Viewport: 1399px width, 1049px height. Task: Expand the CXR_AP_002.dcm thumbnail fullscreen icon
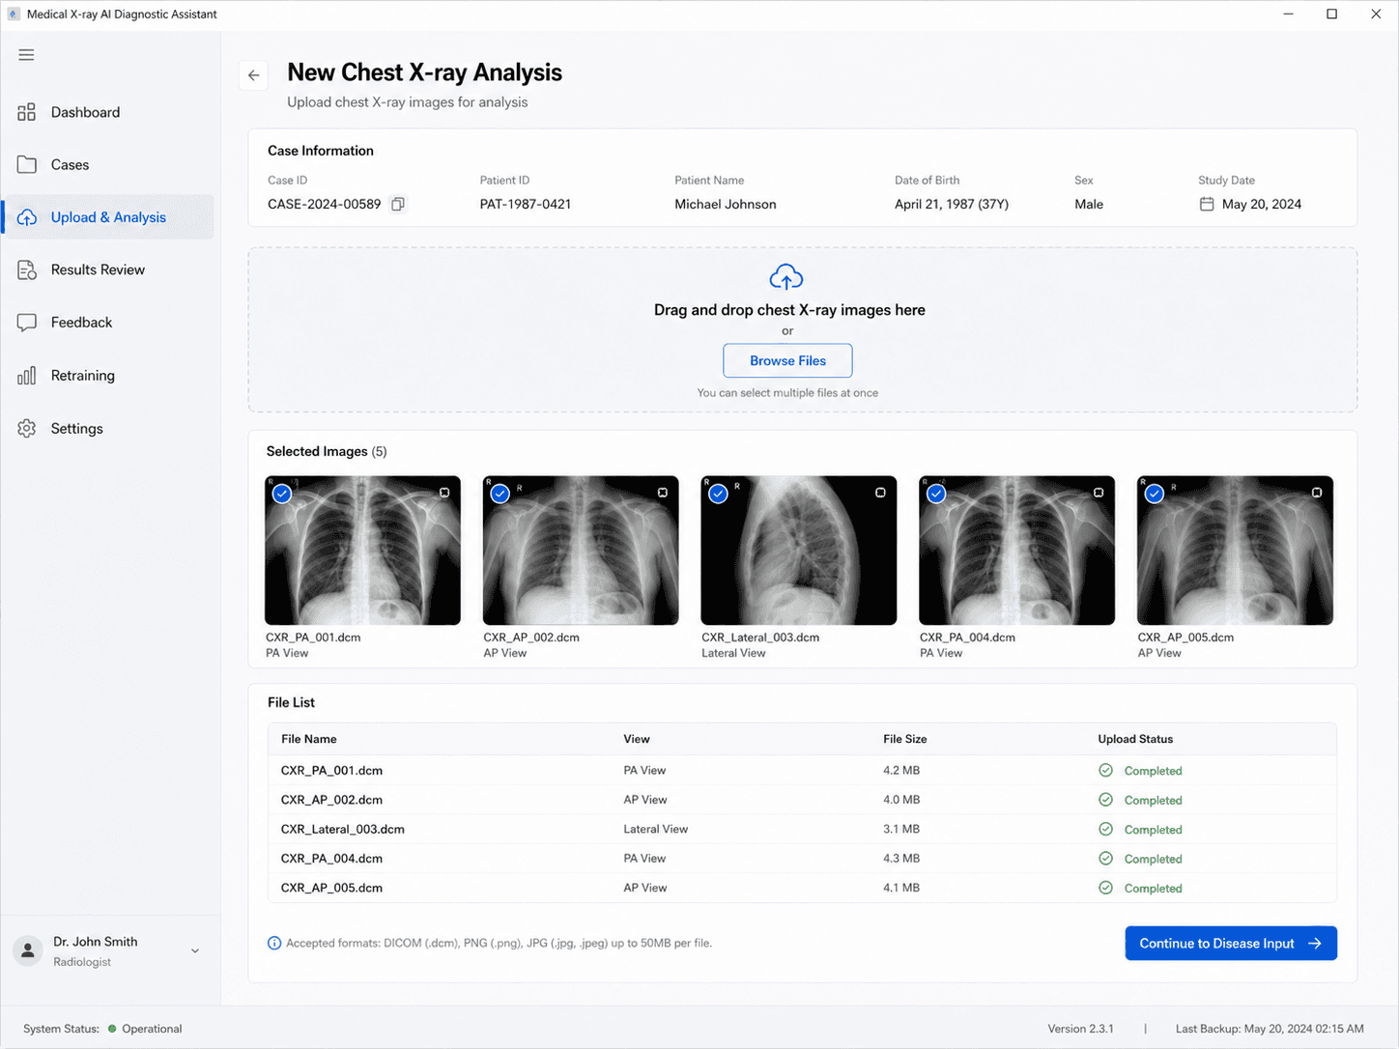[663, 493]
